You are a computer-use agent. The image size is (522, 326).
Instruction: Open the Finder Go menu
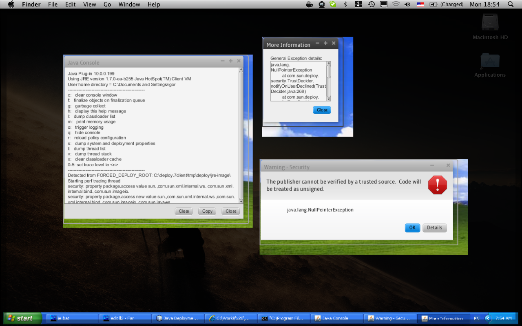(x=107, y=4)
